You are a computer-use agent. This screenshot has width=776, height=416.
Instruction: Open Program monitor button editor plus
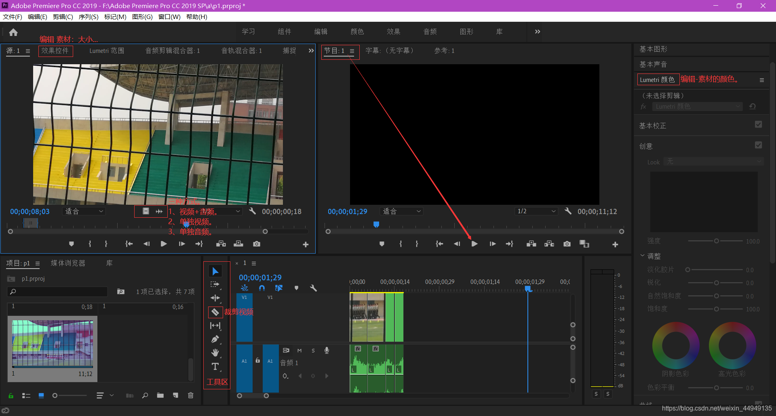(x=615, y=244)
